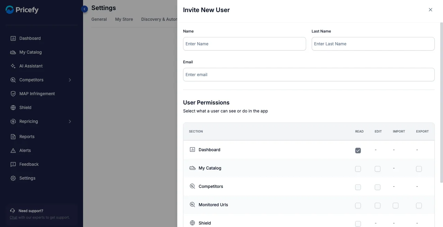Open the General settings tab
Screen dimensions: 443x227
coord(99,19)
